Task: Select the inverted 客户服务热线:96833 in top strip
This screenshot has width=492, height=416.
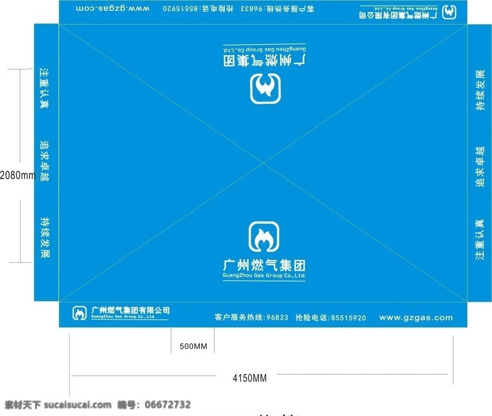Action: point(277,9)
